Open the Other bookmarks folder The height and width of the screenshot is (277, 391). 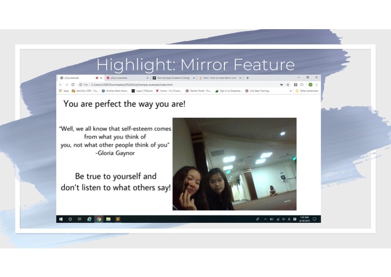coord(307,91)
